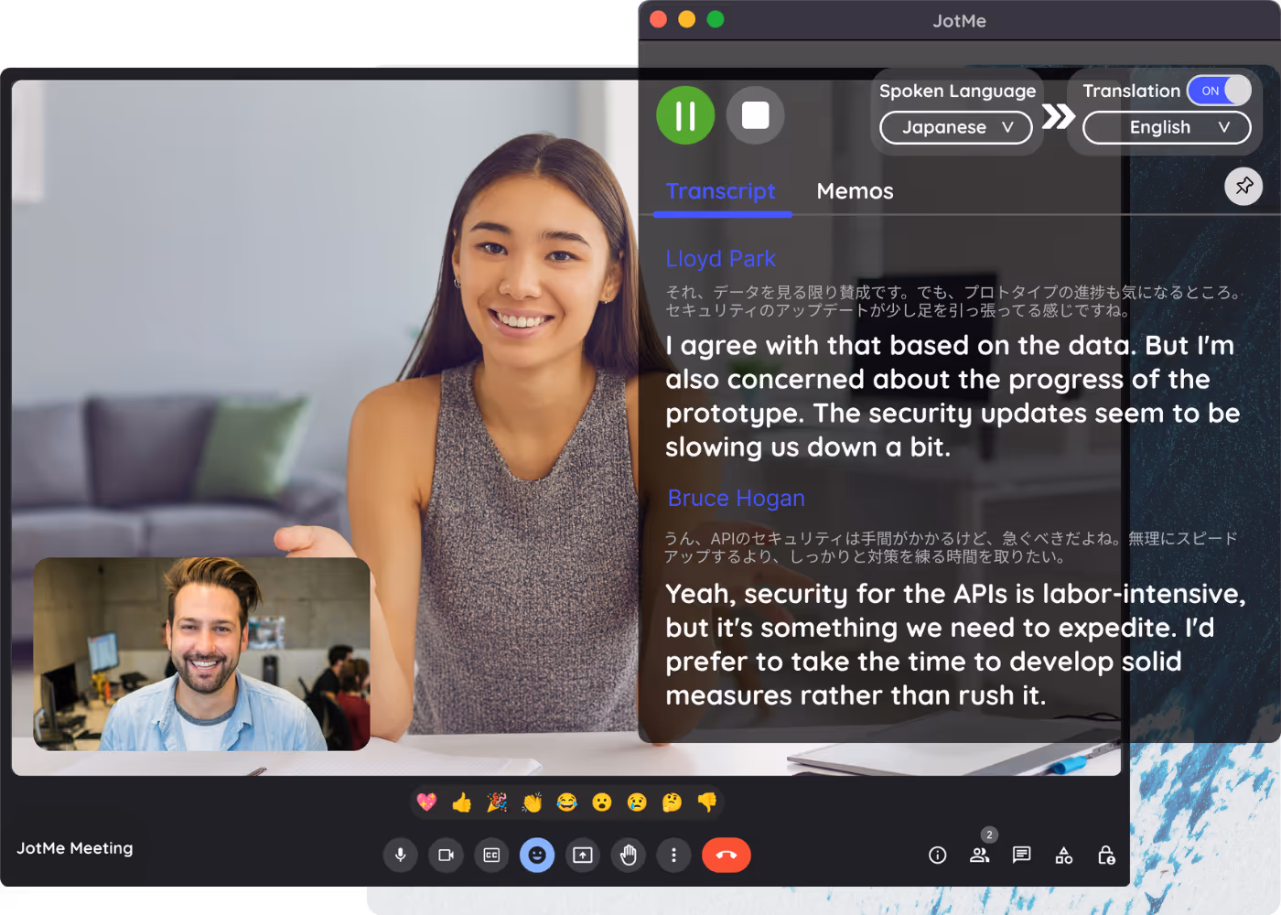Click the self-view video thumbnail
Viewport: 1281px width, 915px height.
click(x=202, y=654)
